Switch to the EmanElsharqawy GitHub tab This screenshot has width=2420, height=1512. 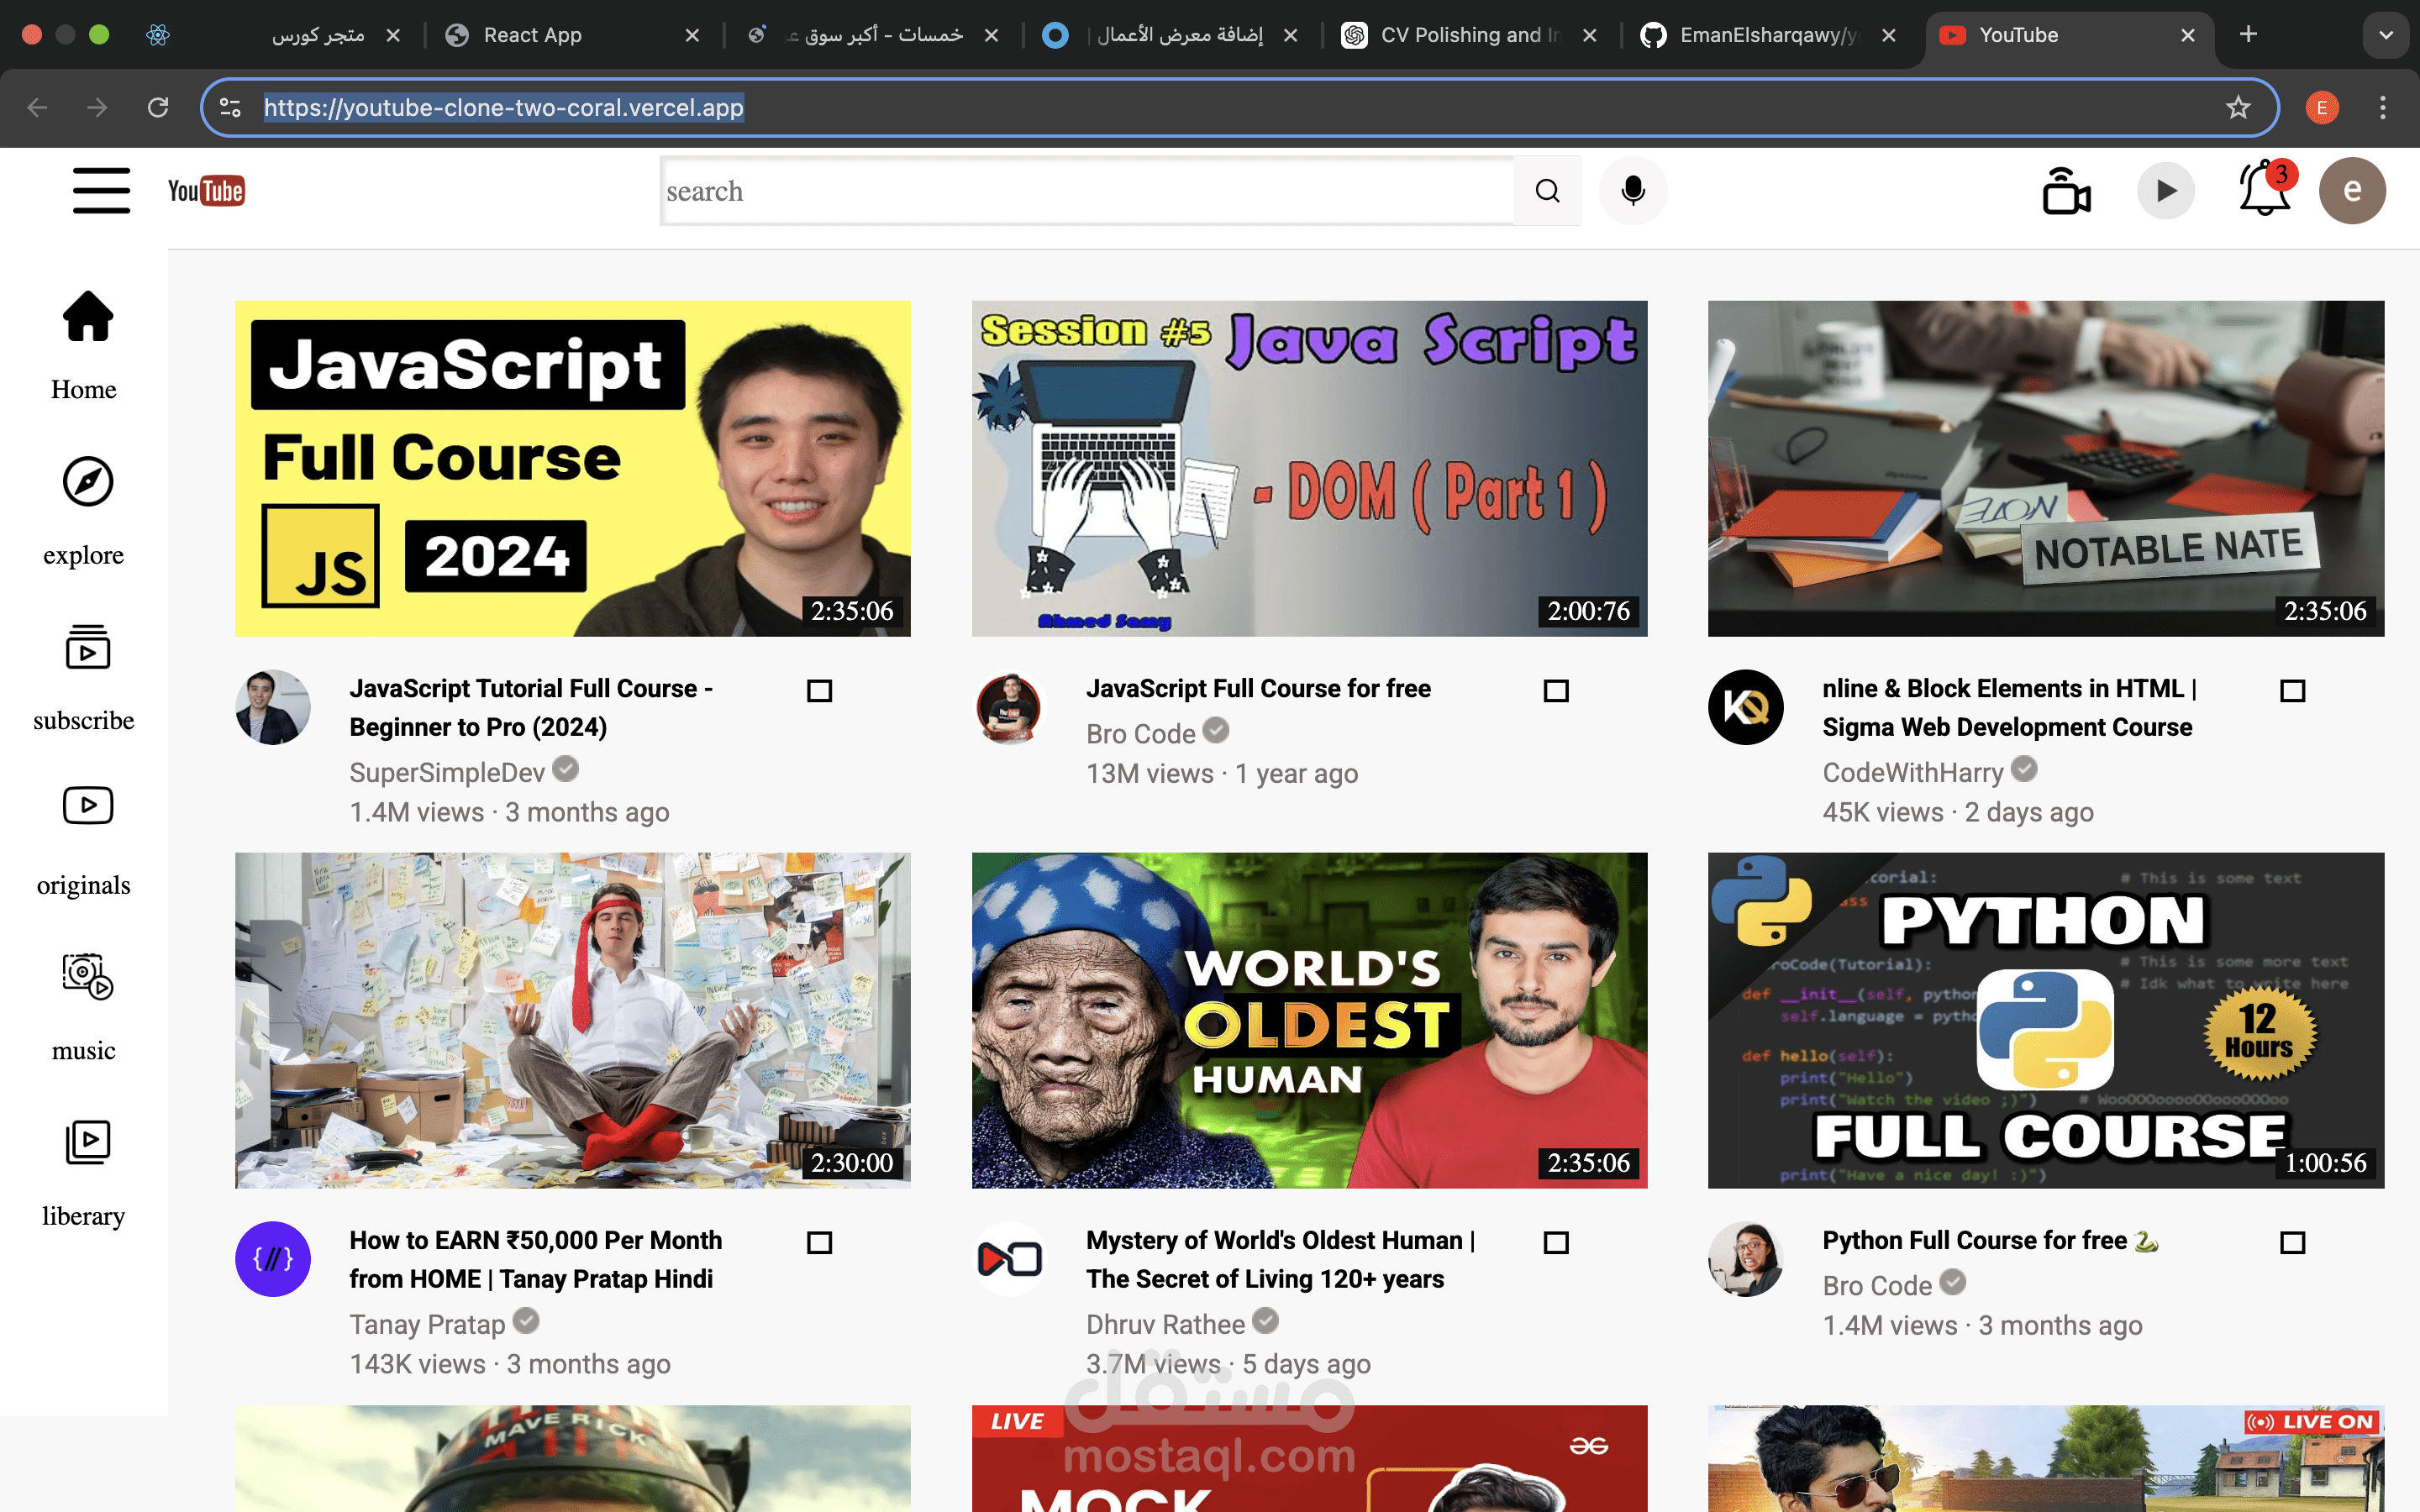point(1768,35)
